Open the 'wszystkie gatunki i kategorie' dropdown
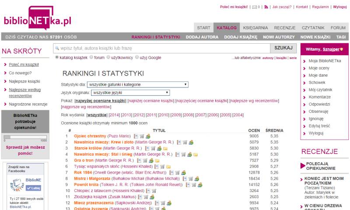The image size is (350, 210). 138,84
